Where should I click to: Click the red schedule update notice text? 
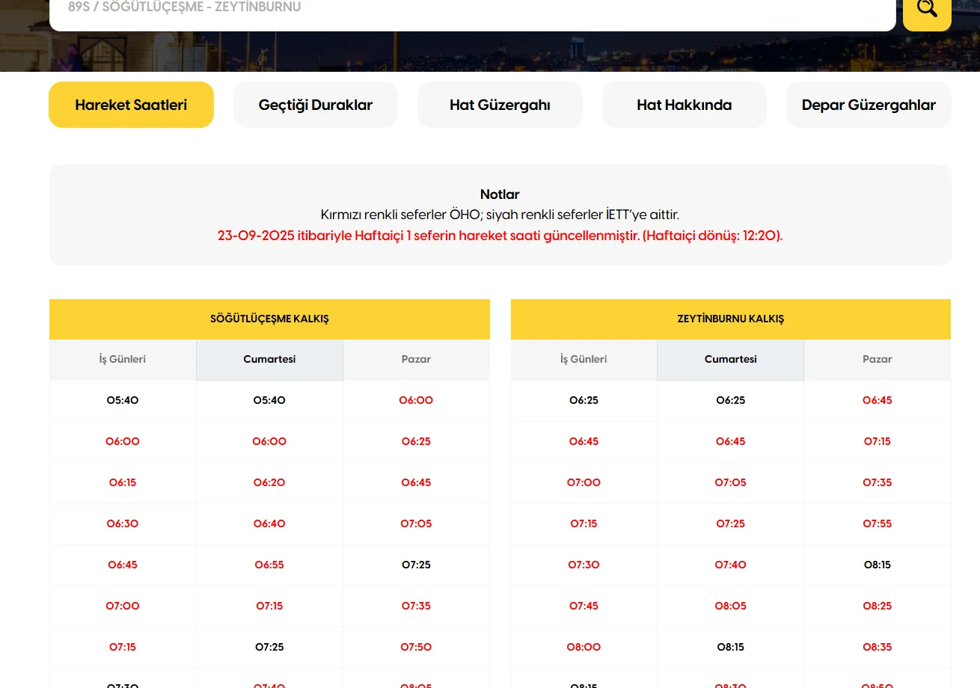[500, 236]
